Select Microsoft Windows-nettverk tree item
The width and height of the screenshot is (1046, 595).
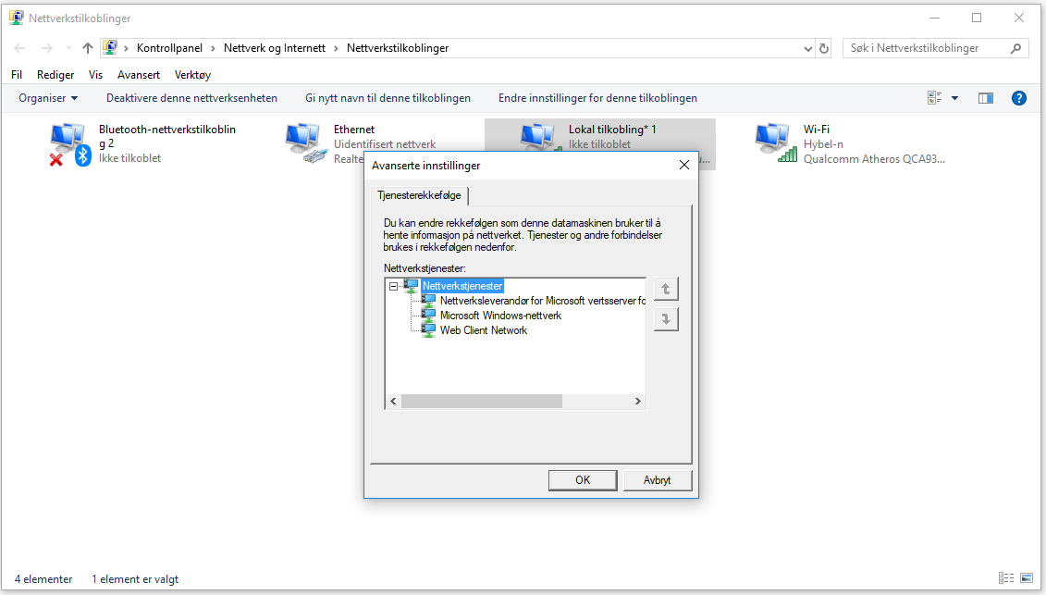coord(500,316)
